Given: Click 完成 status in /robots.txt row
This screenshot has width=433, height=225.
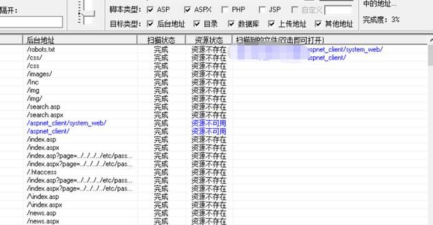Looking at the screenshot, I should pos(161,50).
